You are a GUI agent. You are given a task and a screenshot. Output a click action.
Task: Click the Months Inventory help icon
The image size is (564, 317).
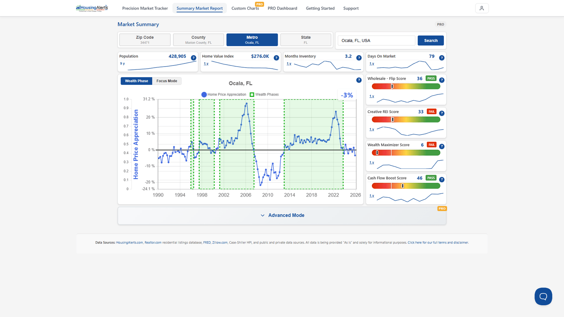tap(359, 58)
